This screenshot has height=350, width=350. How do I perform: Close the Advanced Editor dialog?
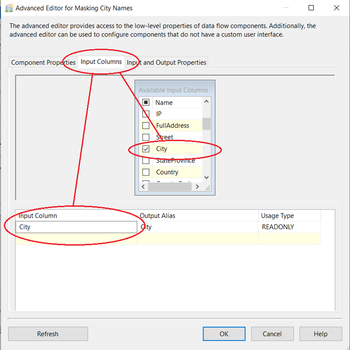337,8
